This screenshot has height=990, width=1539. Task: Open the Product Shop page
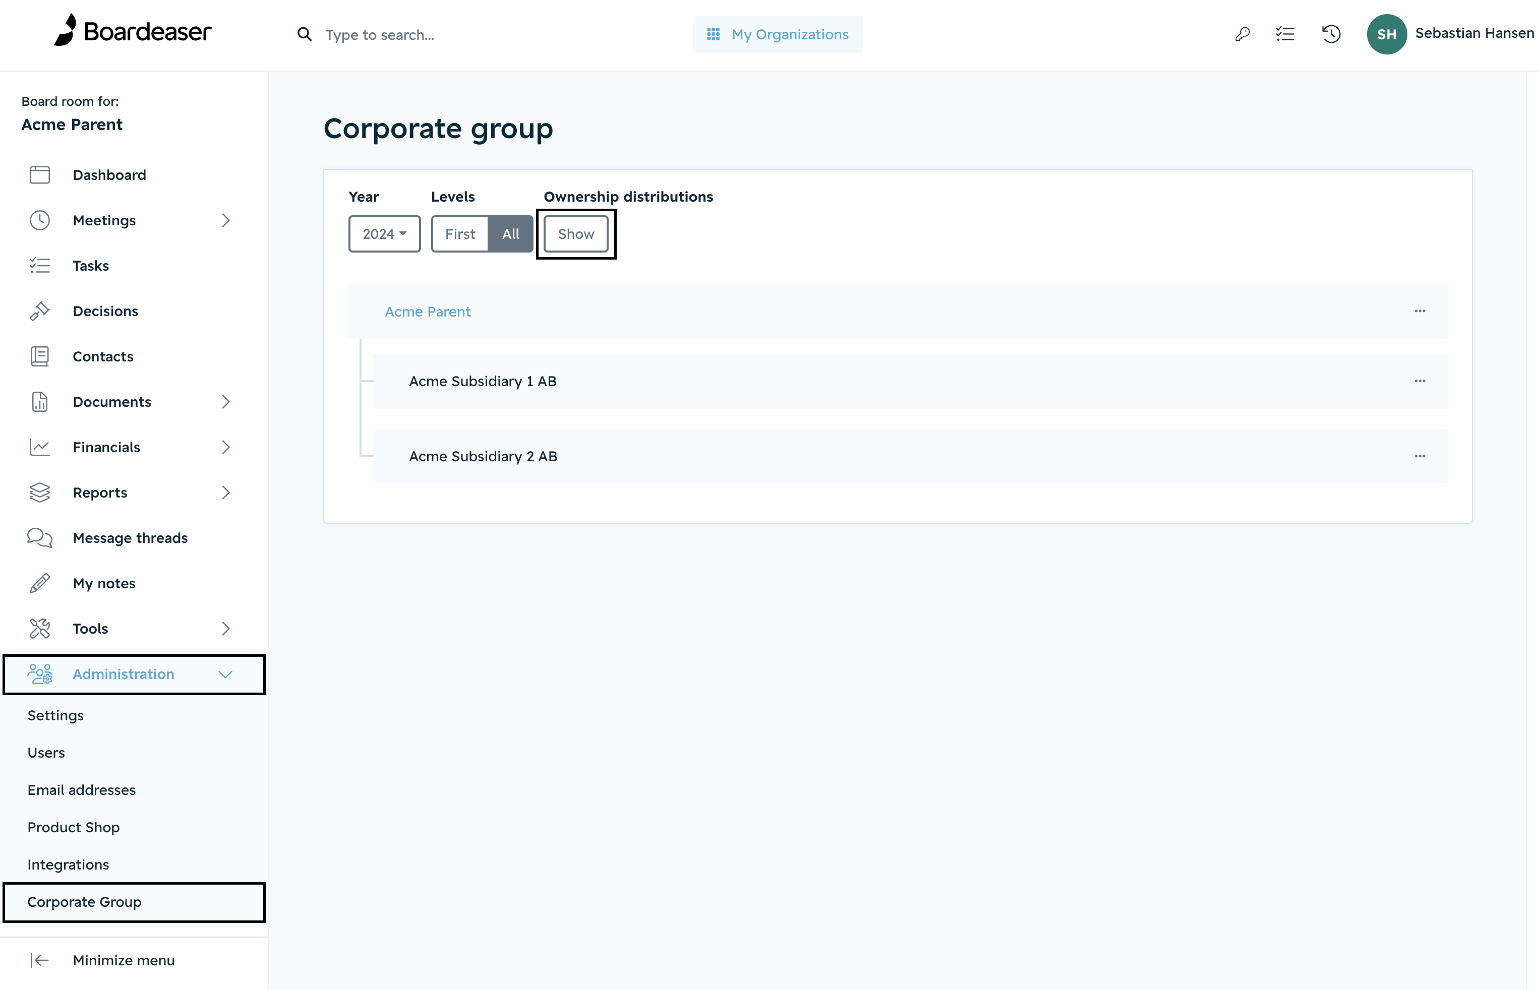74,827
